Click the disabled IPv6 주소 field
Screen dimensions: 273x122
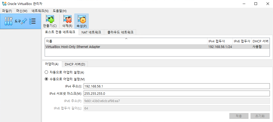coord(177,101)
